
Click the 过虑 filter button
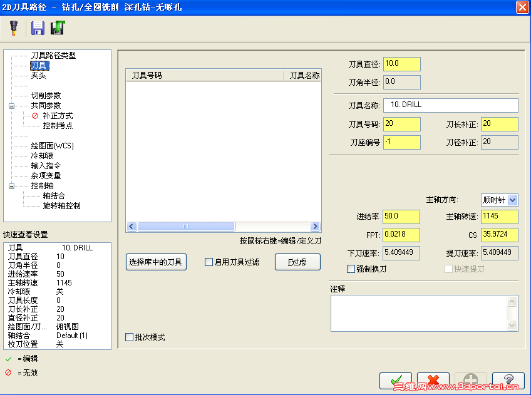click(297, 262)
